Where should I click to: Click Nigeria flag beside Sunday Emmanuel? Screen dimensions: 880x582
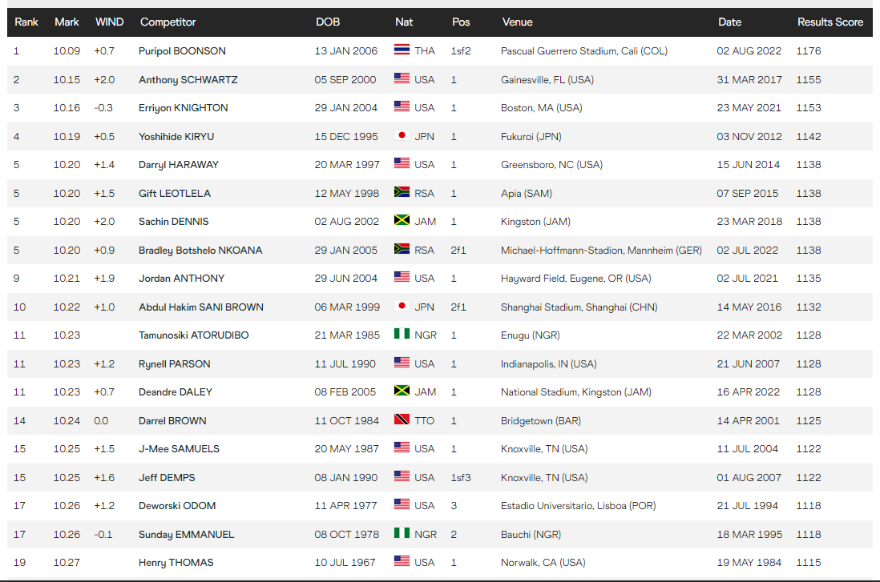[x=402, y=534]
